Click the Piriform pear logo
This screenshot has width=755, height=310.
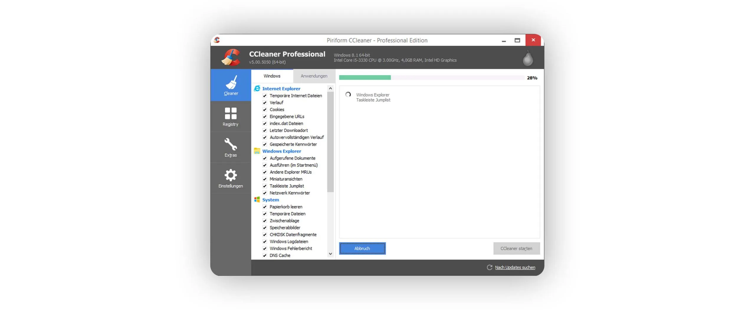click(527, 58)
